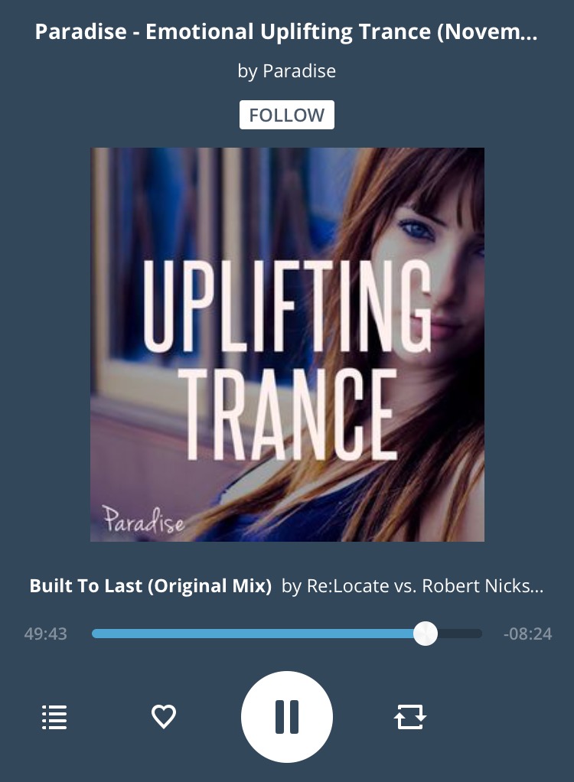Seek to the unplayed part of the progress bar
The image size is (574, 782).
pos(460,634)
